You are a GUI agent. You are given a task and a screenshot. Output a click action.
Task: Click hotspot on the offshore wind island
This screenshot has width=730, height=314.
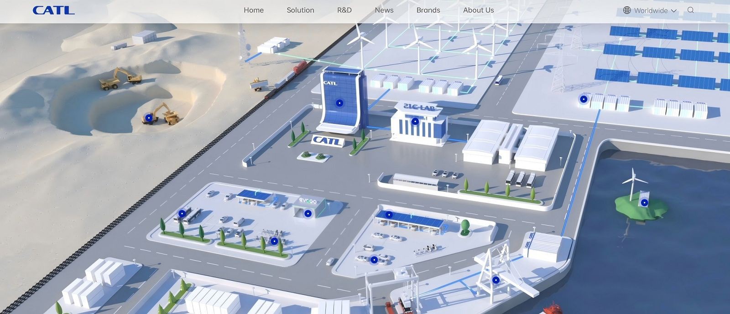644,203
